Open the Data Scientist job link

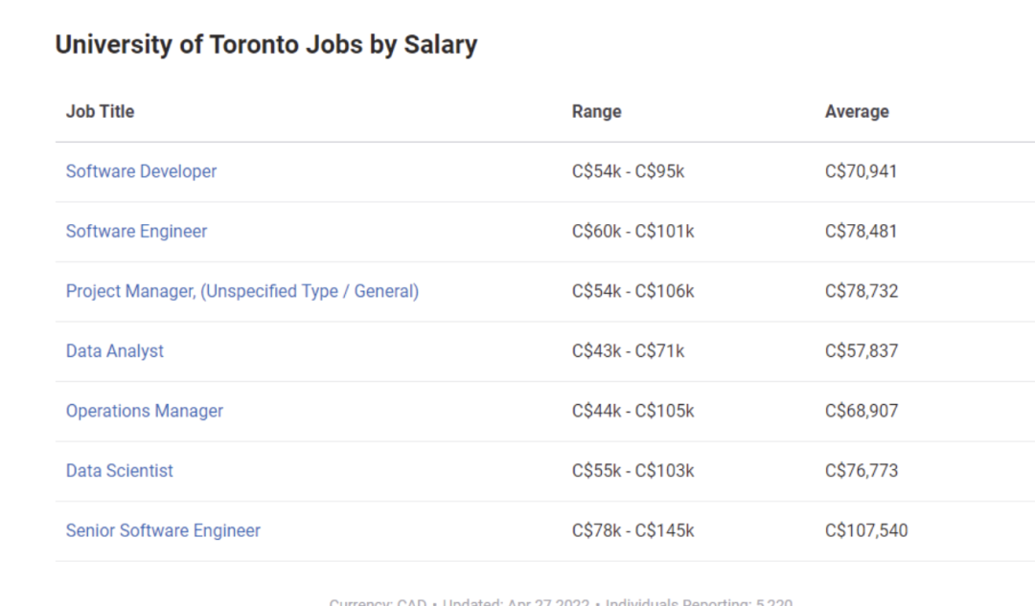pos(119,471)
